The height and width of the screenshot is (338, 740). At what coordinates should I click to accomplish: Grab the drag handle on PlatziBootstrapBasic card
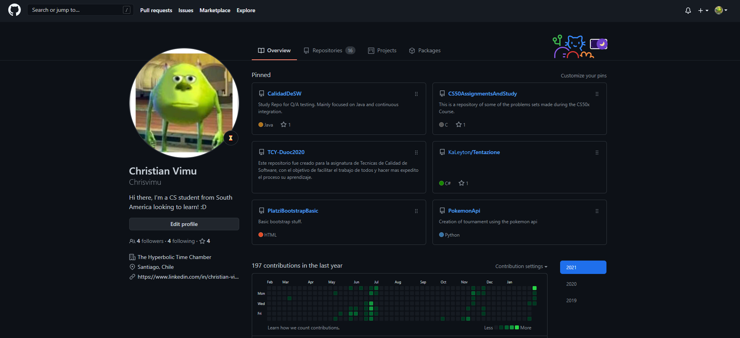(416, 211)
